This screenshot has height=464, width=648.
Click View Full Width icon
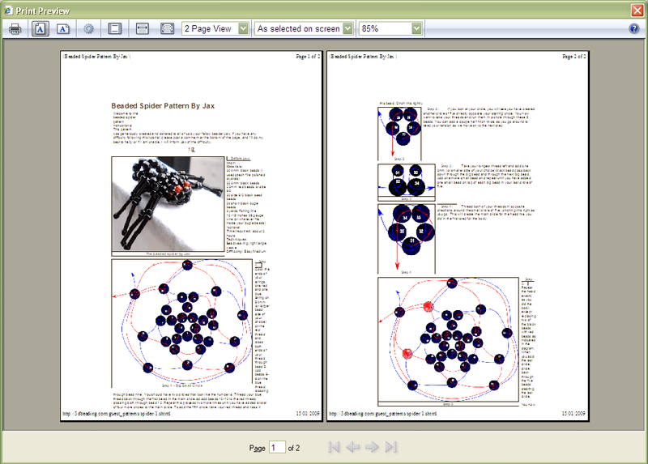pyautogui.click(x=143, y=29)
